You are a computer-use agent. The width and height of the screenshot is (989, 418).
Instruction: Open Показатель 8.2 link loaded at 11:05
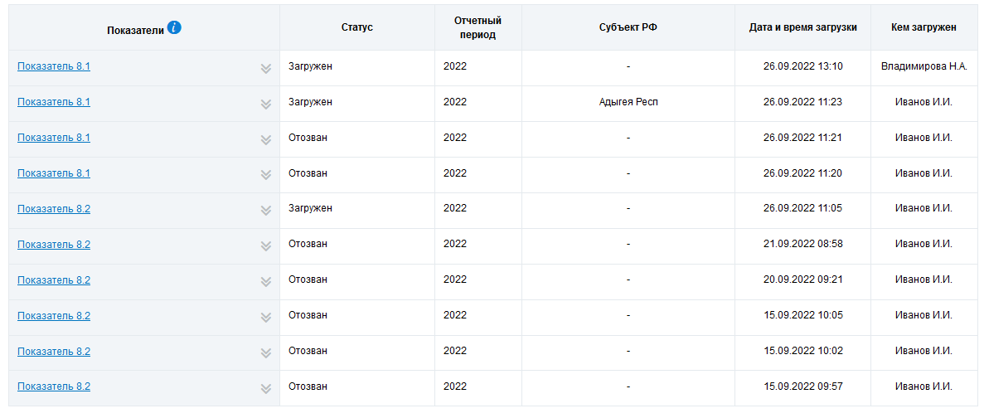(54, 209)
